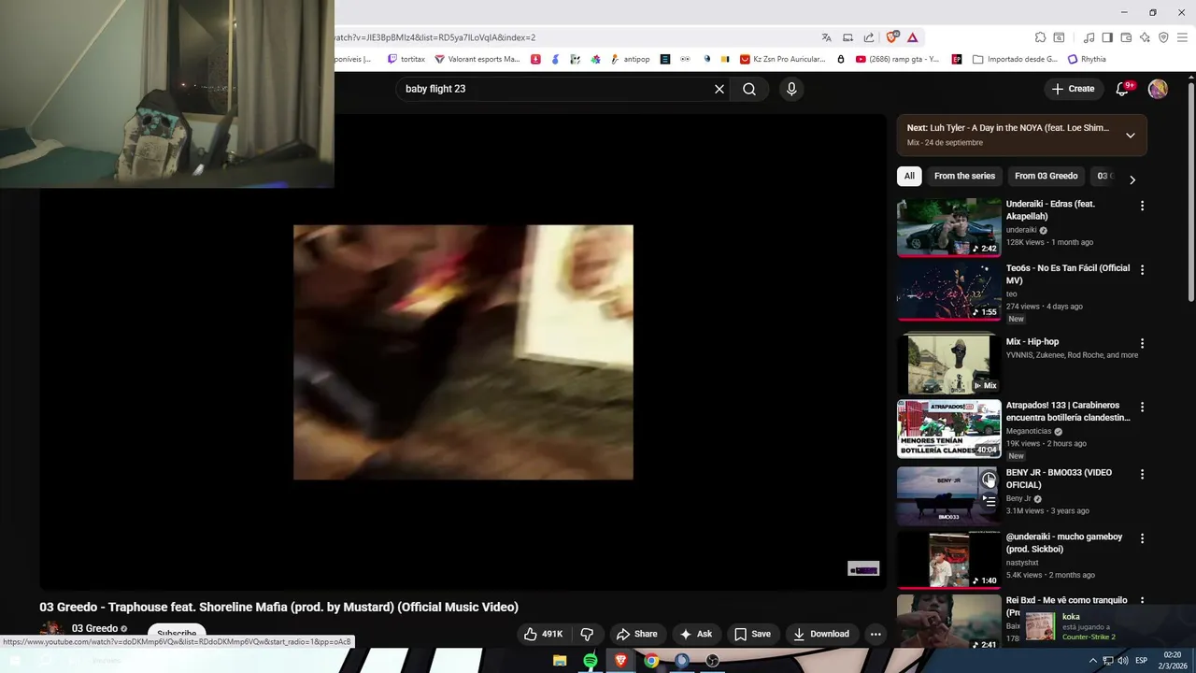
Task: Open options for Underaiki - Edras video
Action: (x=1142, y=206)
